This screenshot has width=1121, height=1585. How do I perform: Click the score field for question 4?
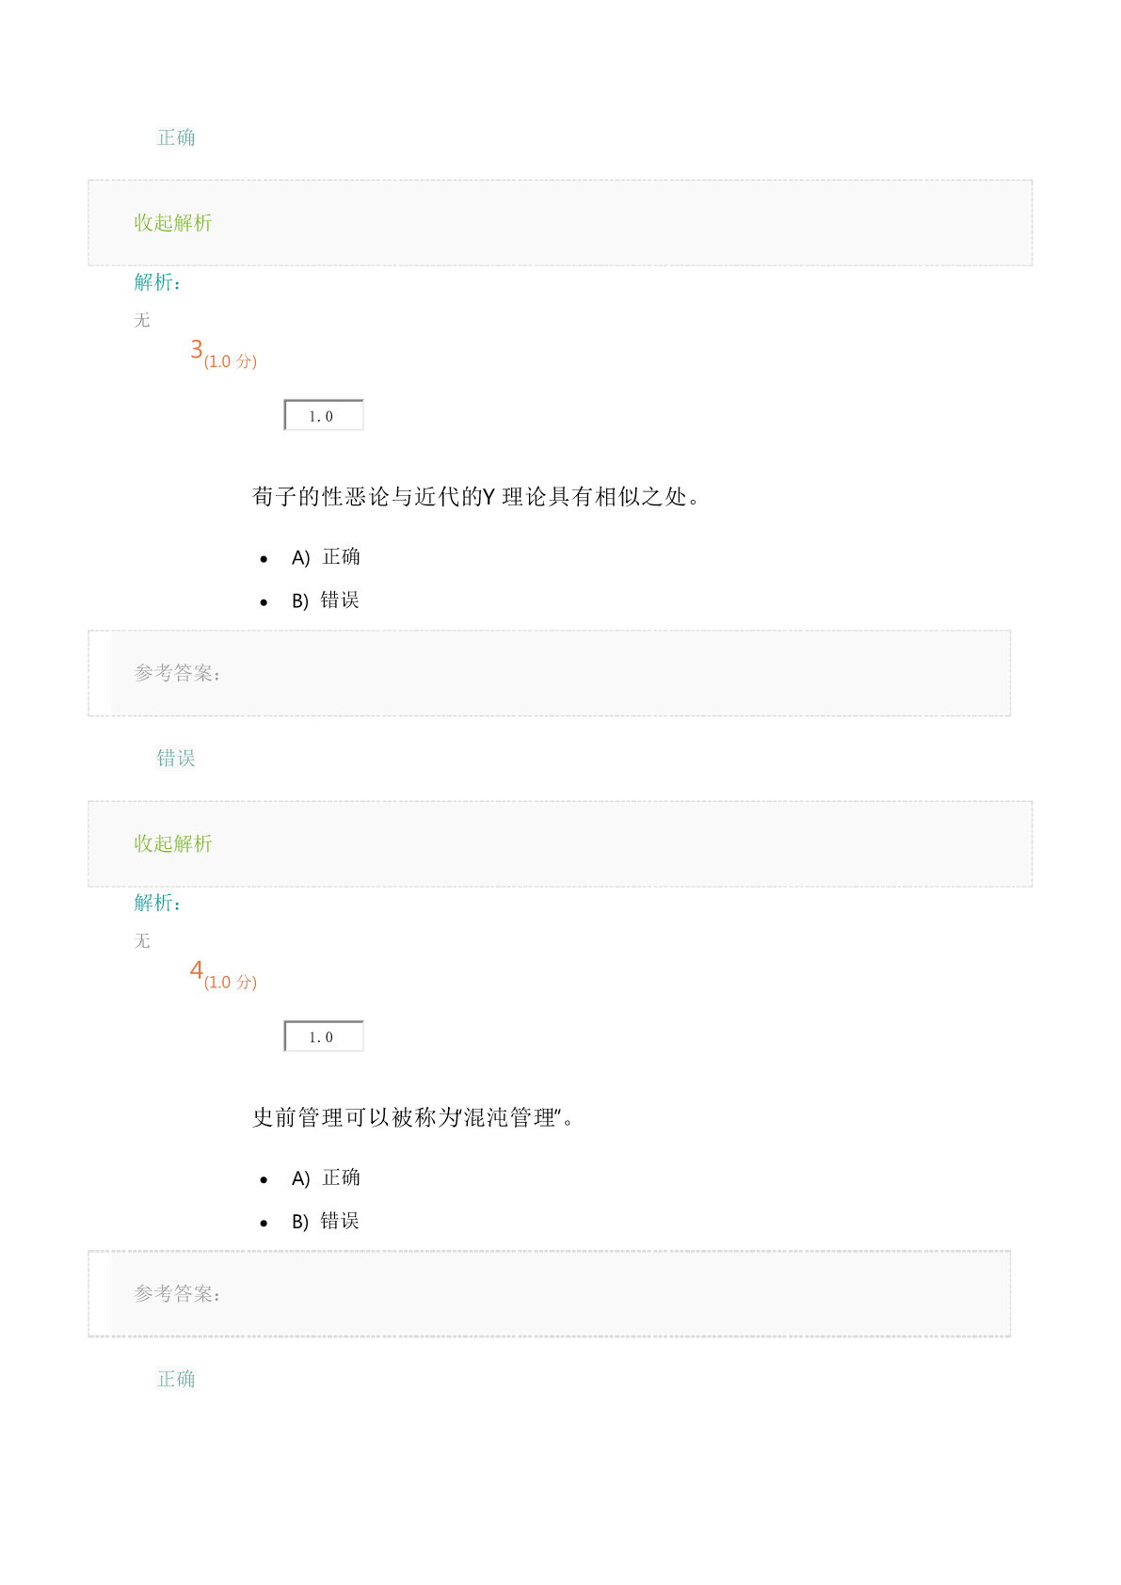[324, 1036]
